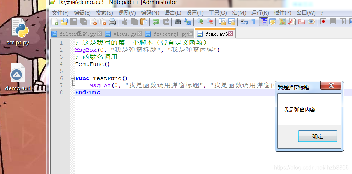Click the Redo arrow icon
The height and width of the screenshot is (174, 352).
coord(166,22)
